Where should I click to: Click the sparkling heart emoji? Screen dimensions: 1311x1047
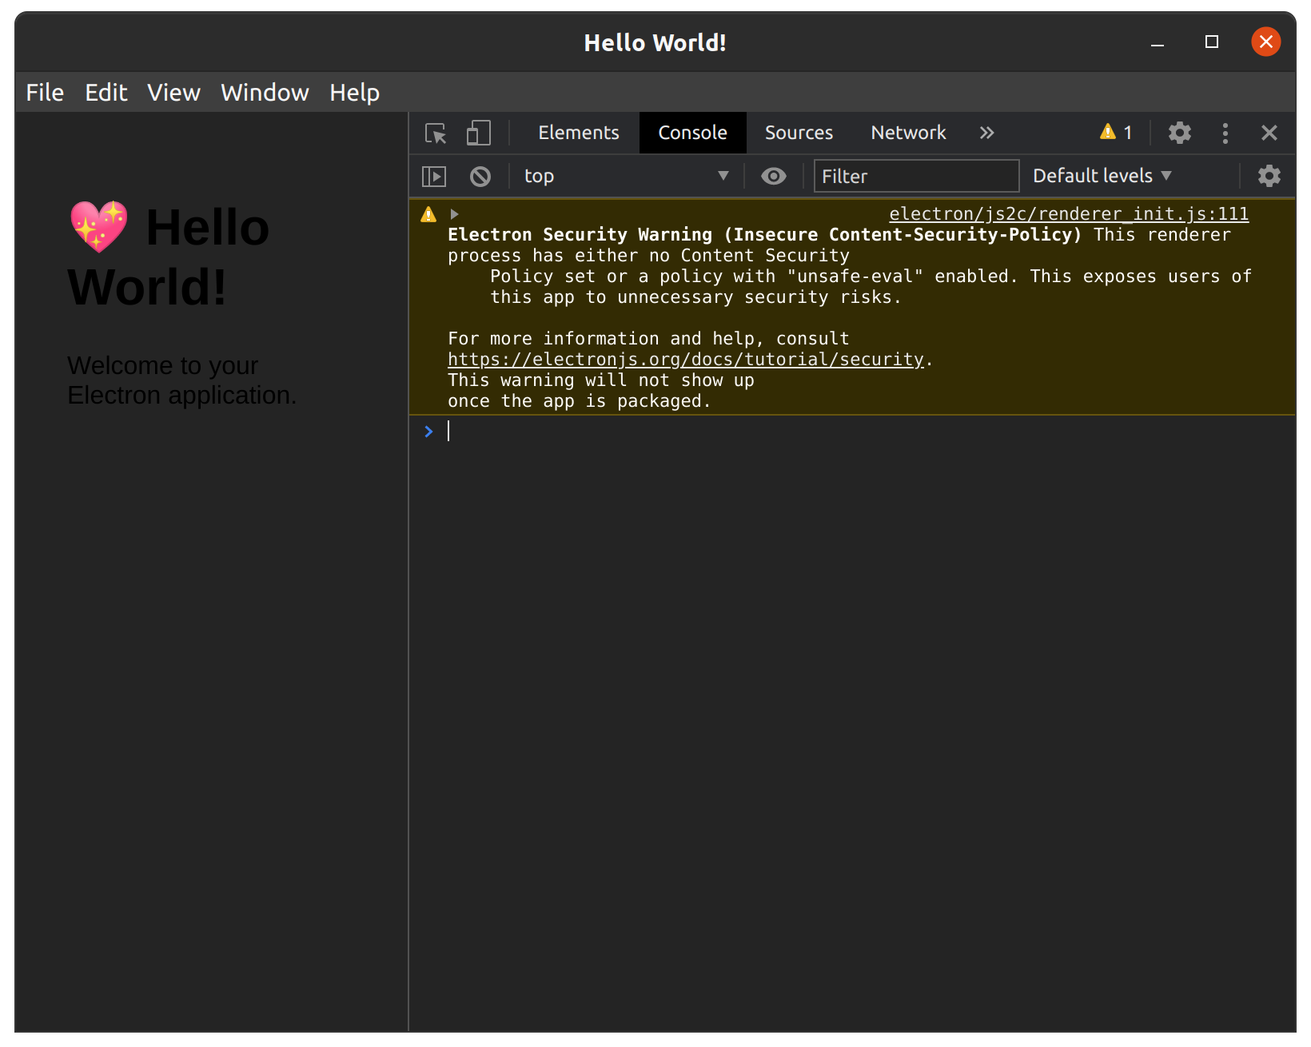click(x=99, y=227)
